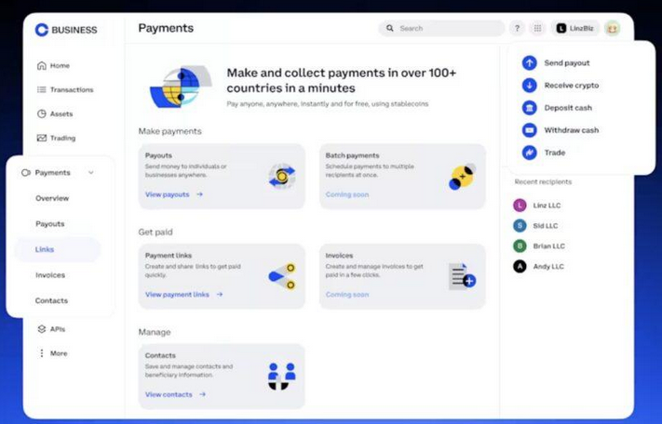662x424 pixels.
Task: Choose Withdraw cash action
Action: [572, 130]
